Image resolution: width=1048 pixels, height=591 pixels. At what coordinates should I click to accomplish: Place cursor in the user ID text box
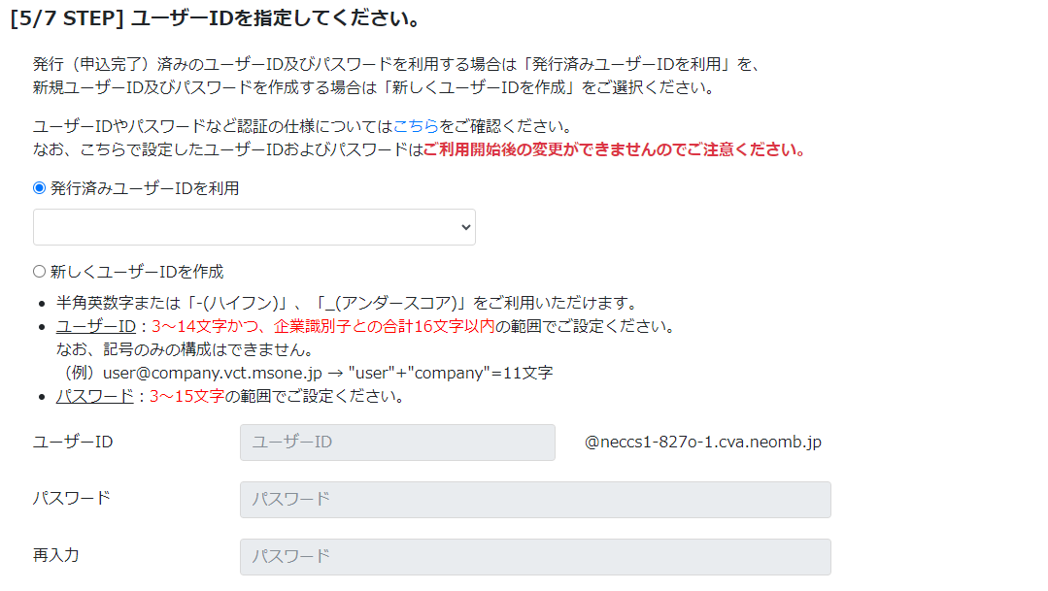click(397, 442)
